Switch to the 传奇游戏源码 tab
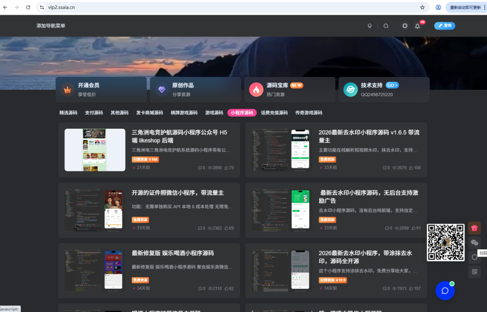The height and width of the screenshot is (312, 487). click(x=309, y=113)
